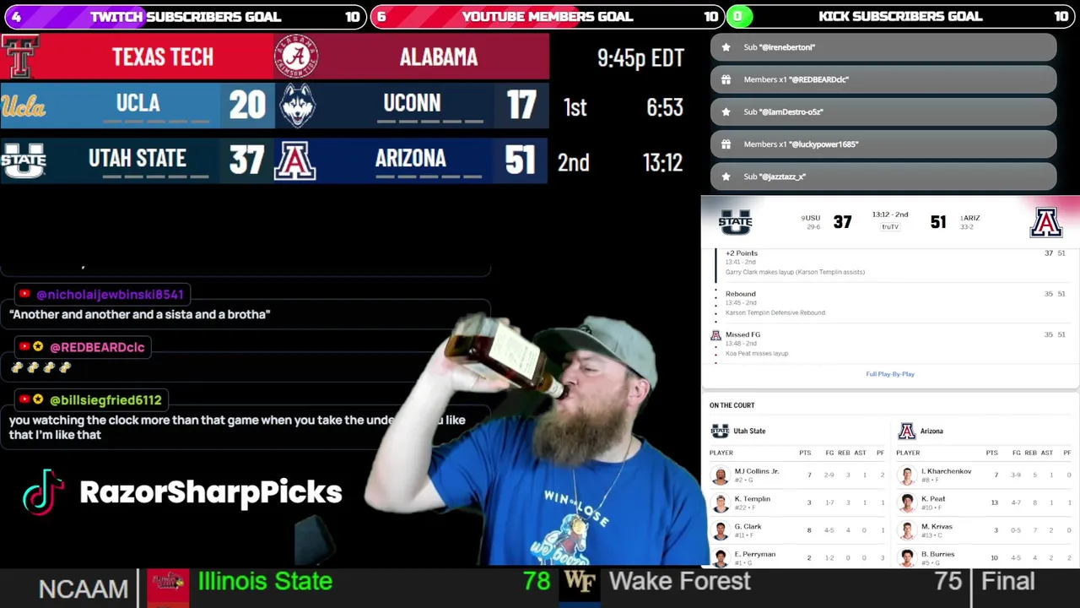Click the B. Burries player headshot
Image resolution: width=1080 pixels, height=608 pixels.
click(907, 557)
